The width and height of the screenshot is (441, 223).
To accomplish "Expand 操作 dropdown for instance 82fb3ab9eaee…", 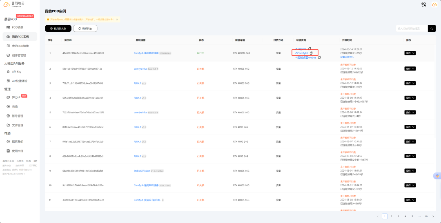I will [x=410, y=127].
